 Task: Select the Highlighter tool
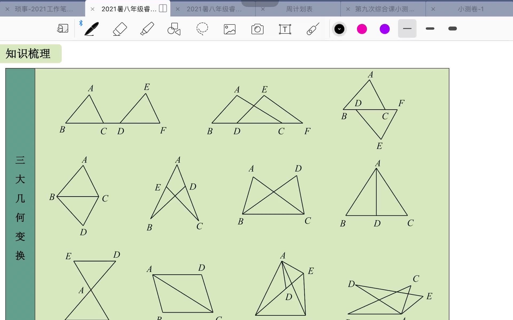(x=147, y=29)
